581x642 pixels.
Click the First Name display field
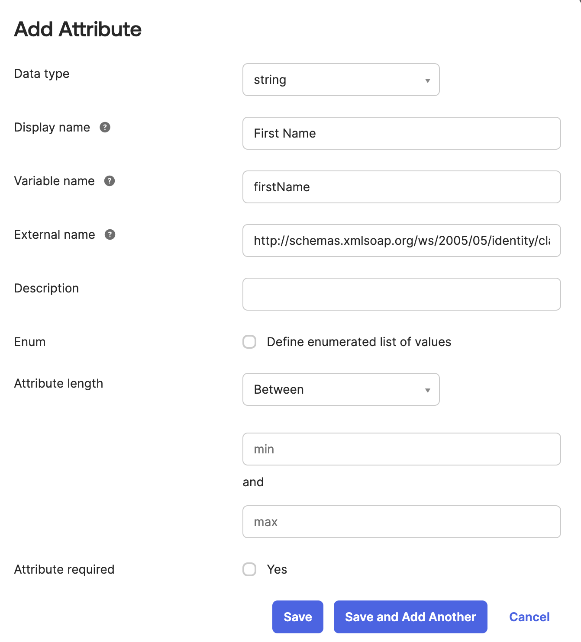point(401,133)
